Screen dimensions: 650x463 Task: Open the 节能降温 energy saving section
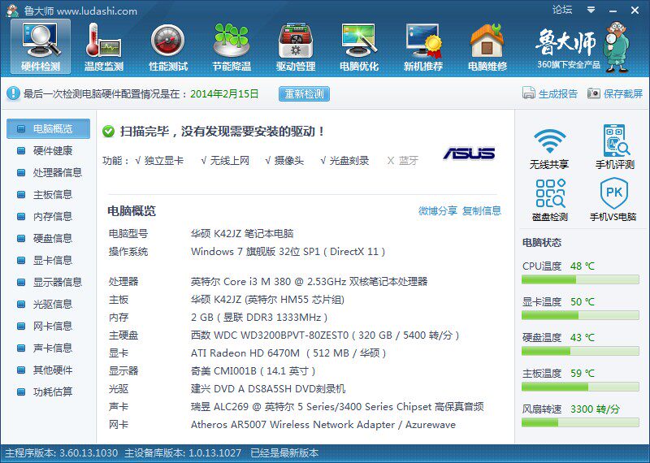232,47
